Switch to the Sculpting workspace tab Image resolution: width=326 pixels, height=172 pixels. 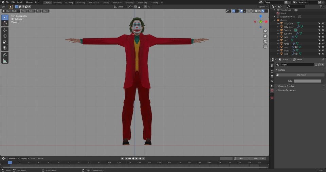click(x=69, y=2)
